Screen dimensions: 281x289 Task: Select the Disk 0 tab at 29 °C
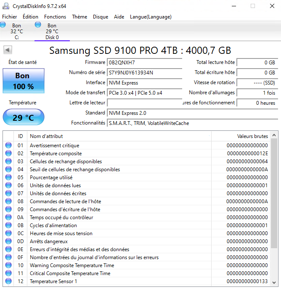point(52,31)
